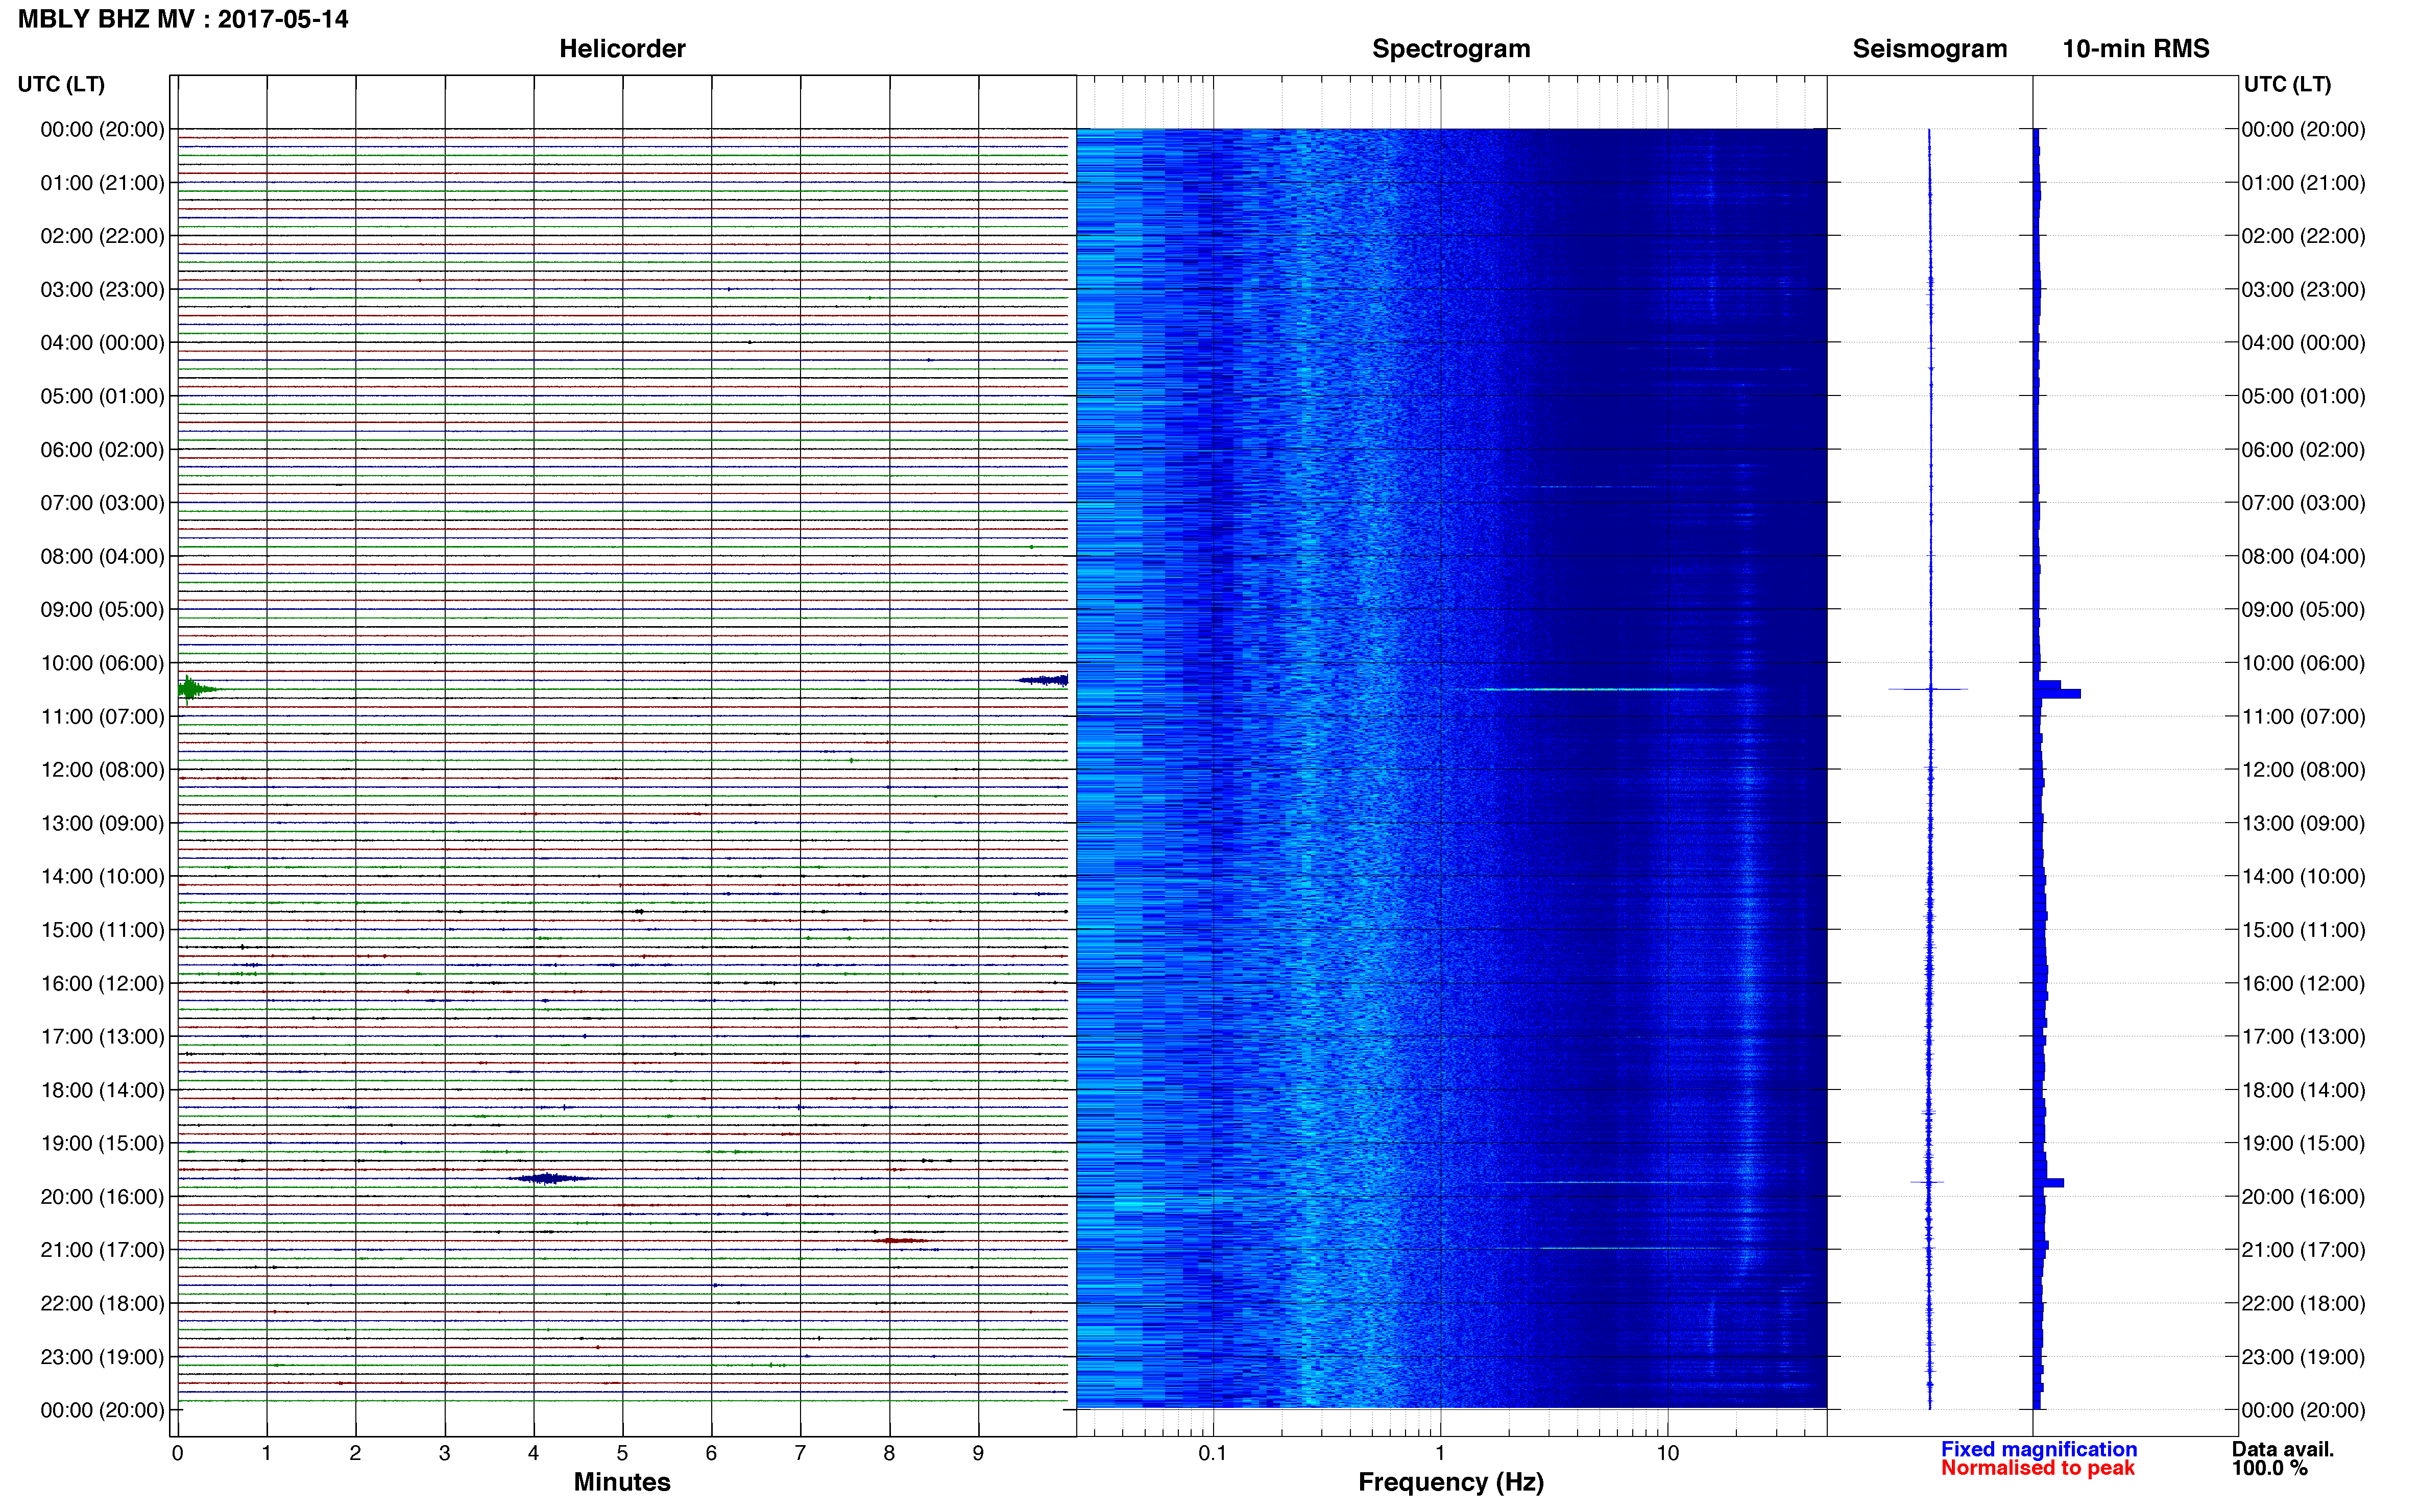Click the seismogram spike before 20:00

tap(1927, 1182)
